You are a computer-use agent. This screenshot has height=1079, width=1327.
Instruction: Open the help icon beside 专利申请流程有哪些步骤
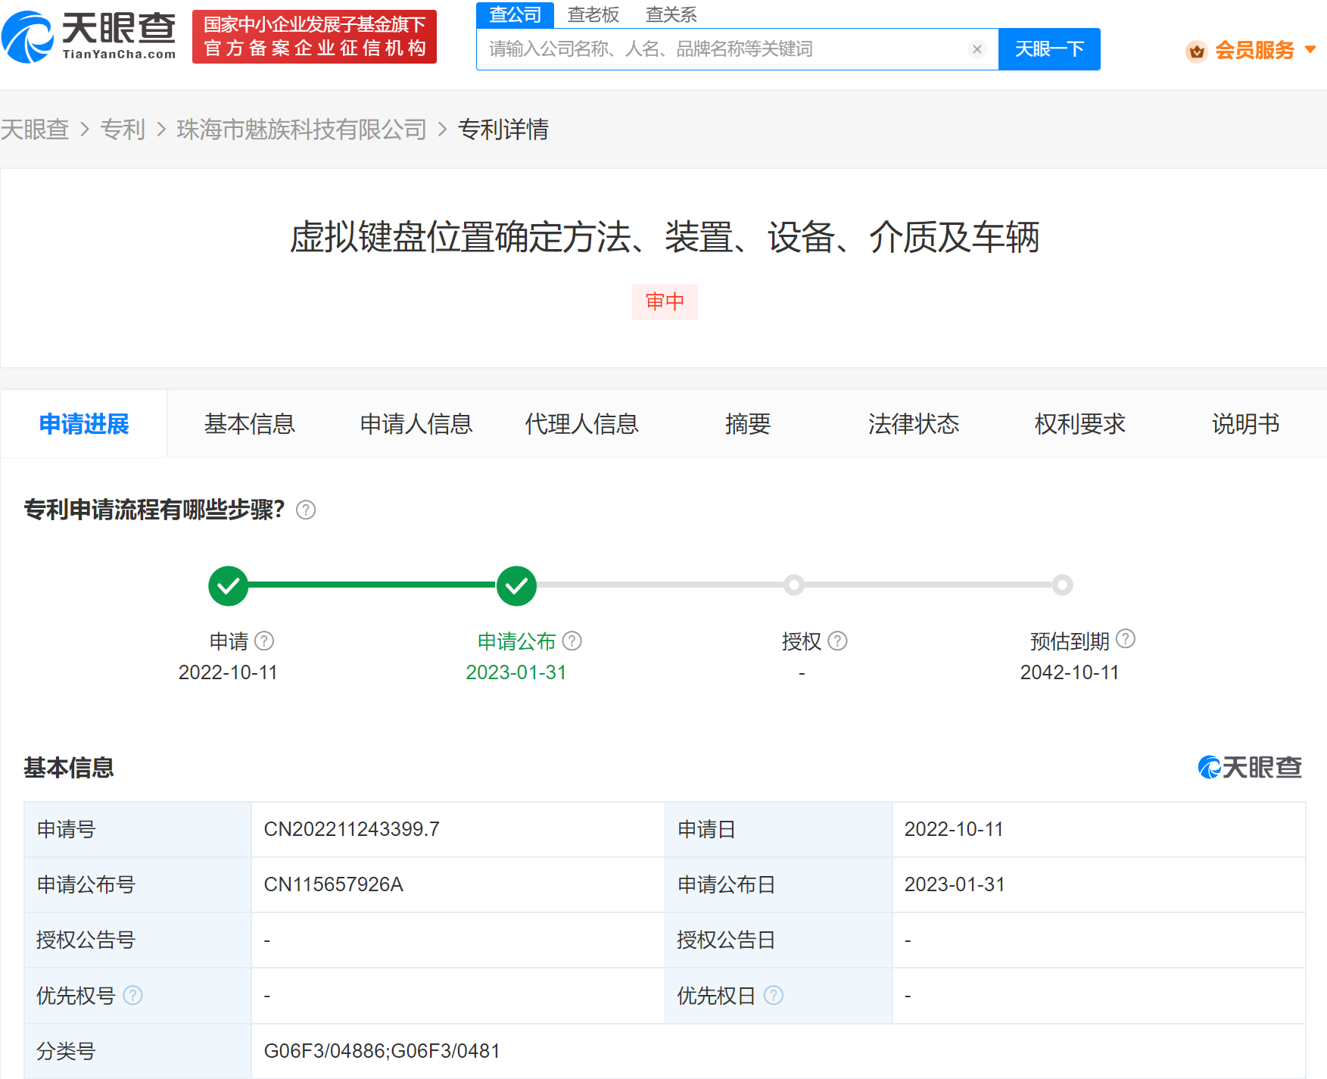(x=306, y=510)
